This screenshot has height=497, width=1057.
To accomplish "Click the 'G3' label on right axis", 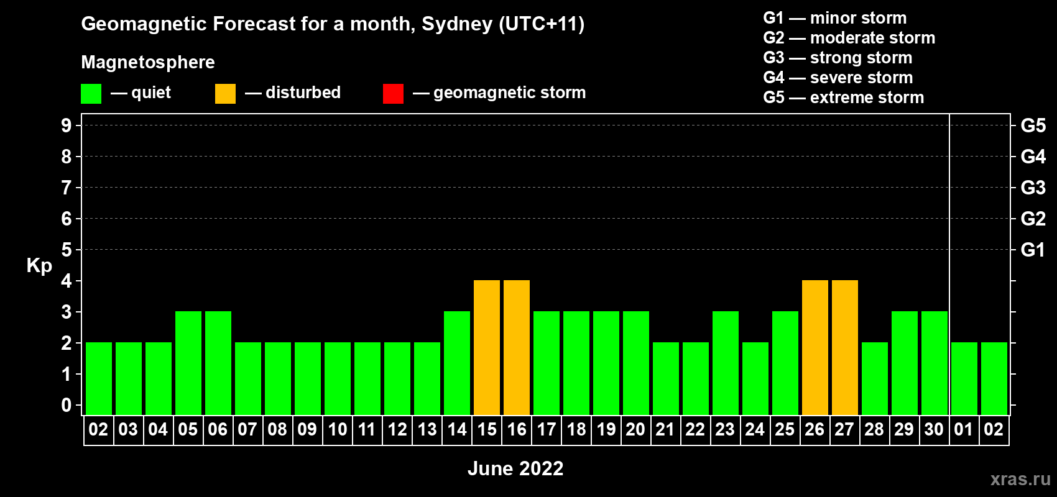I will tap(1033, 188).
